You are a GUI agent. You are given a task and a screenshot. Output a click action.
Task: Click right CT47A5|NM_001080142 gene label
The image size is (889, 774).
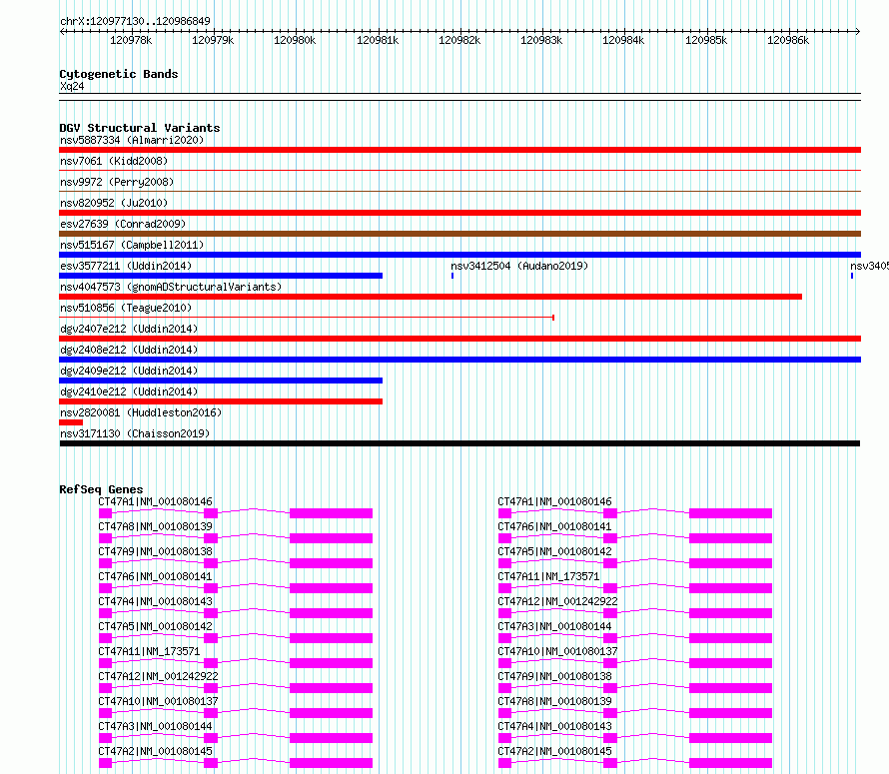coord(554,551)
